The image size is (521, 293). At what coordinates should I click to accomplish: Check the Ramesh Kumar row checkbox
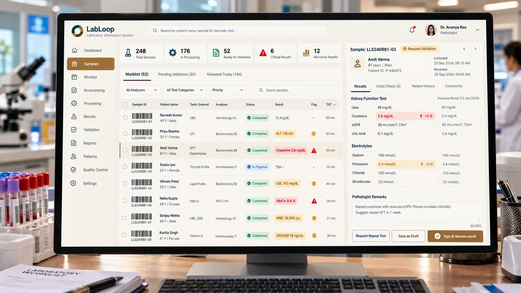tap(125, 118)
